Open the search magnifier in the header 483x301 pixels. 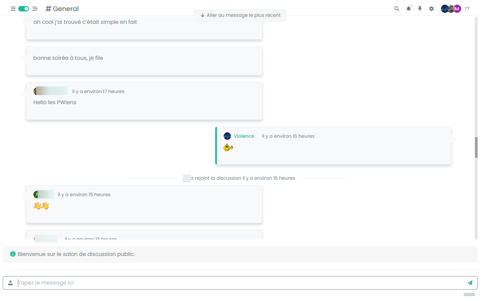pyautogui.click(x=397, y=9)
